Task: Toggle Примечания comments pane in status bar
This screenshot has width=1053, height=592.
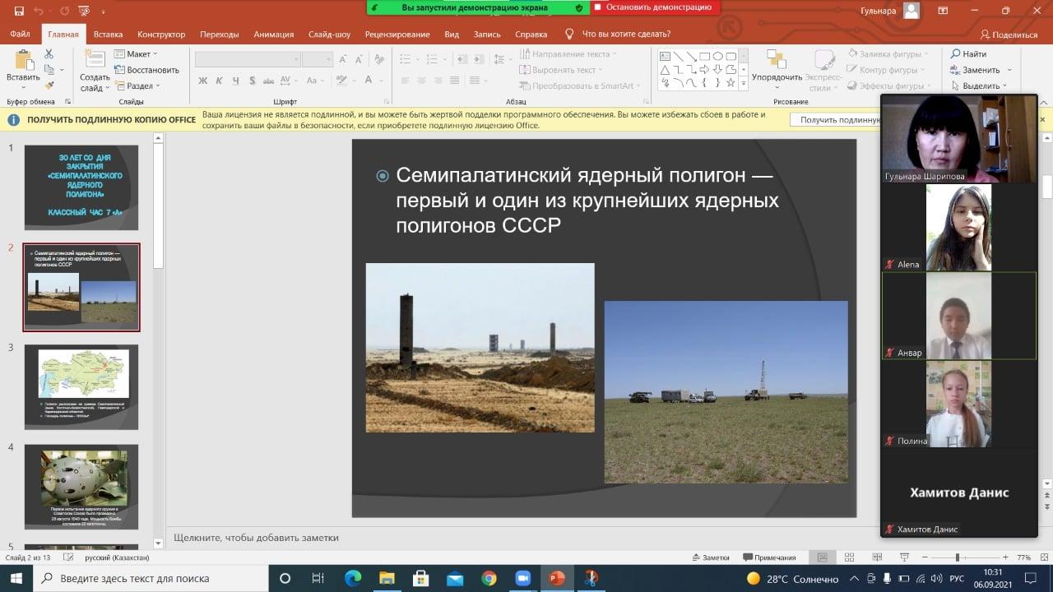Action: (769, 557)
